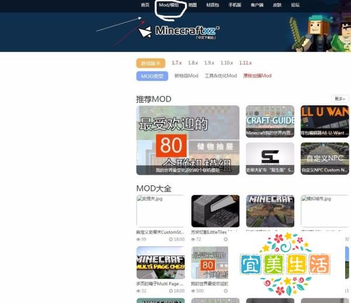Open the Minecraft village thumbnail in MOD大全
This screenshot has height=303, width=351.
pos(270,211)
